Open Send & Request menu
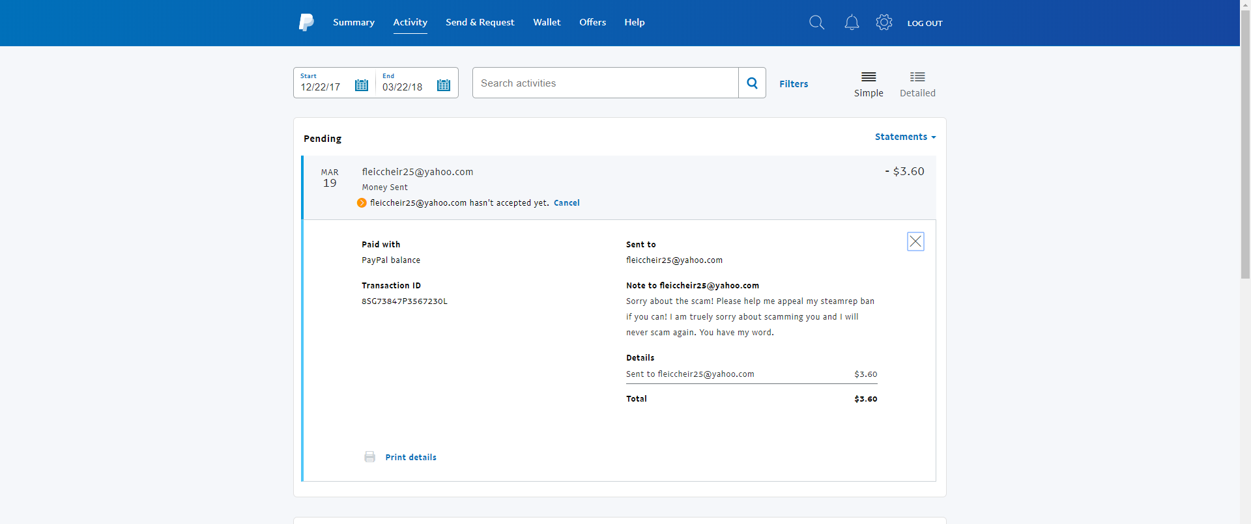The image size is (1251, 524). tap(480, 22)
